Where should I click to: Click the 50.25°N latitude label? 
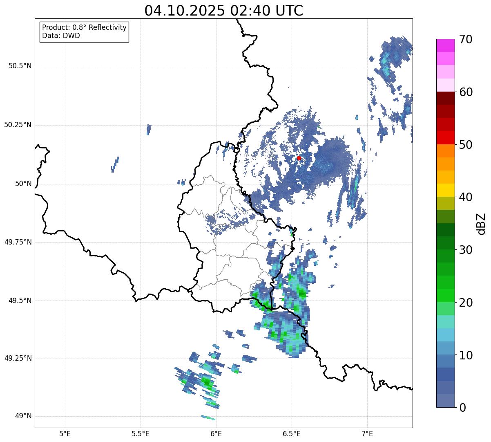(x=18, y=125)
